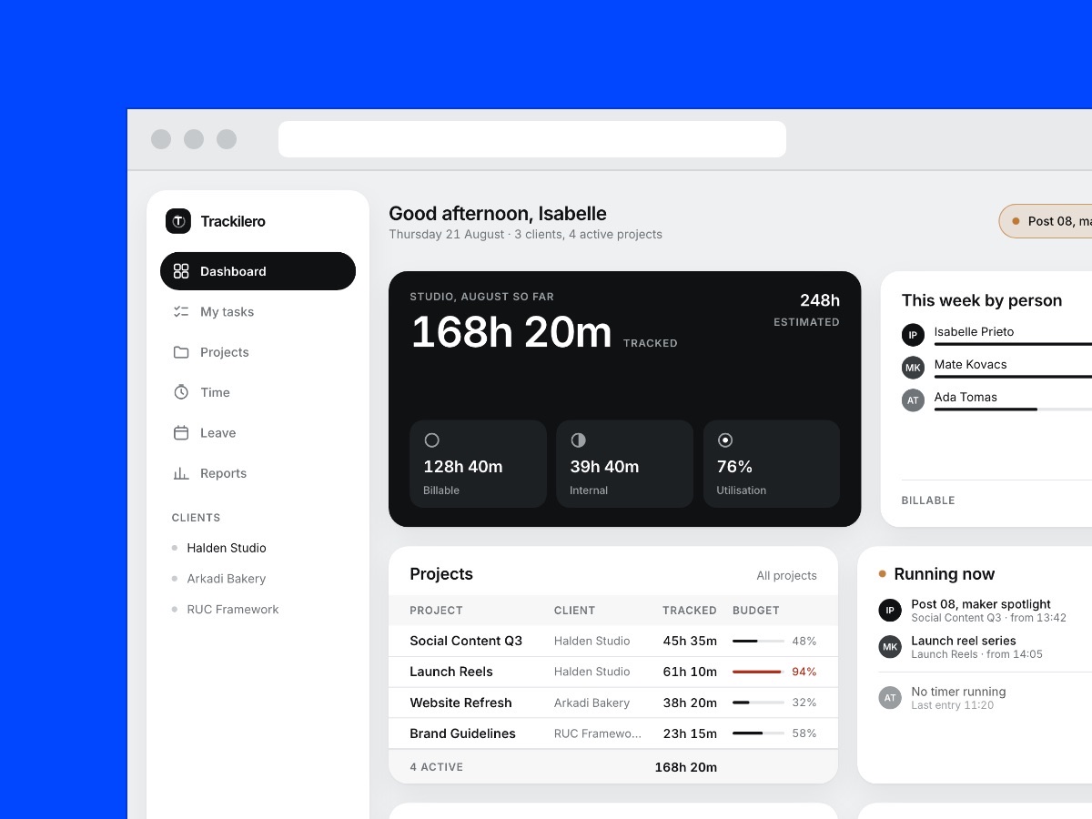Screen dimensions: 1092x819
Task: Click Launch Reels red budget bar 94%
Action: click(x=758, y=672)
